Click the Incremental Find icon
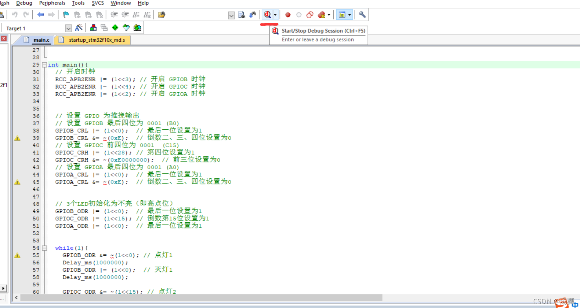The image size is (580, 308). coord(253,15)
